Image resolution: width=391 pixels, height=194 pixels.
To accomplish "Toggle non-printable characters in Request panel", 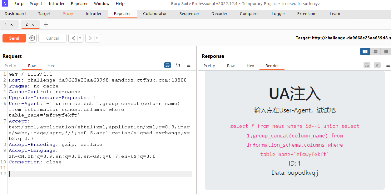I will (x=178, y=65).
